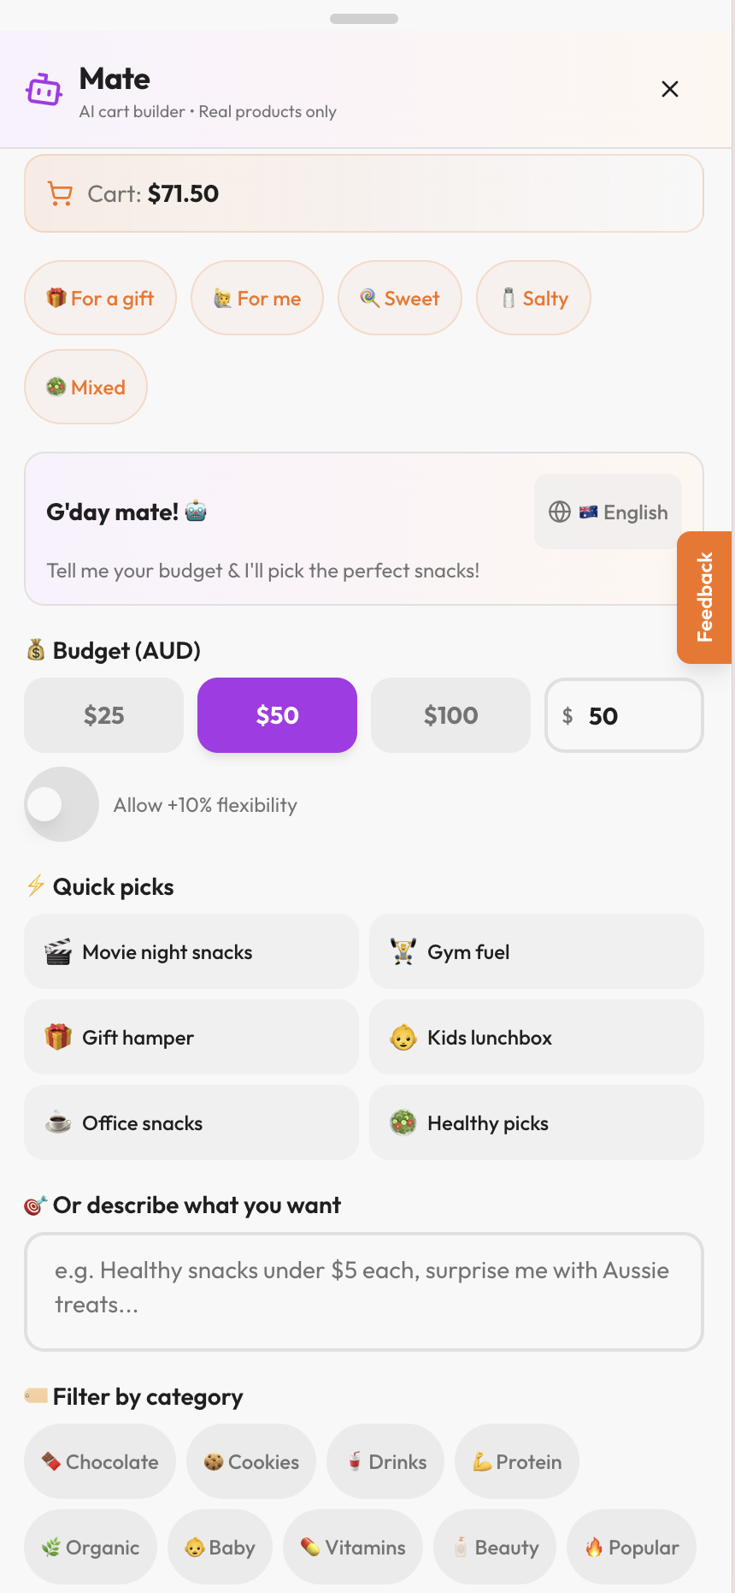Choose the $50 budget preset

coord(277,715)
